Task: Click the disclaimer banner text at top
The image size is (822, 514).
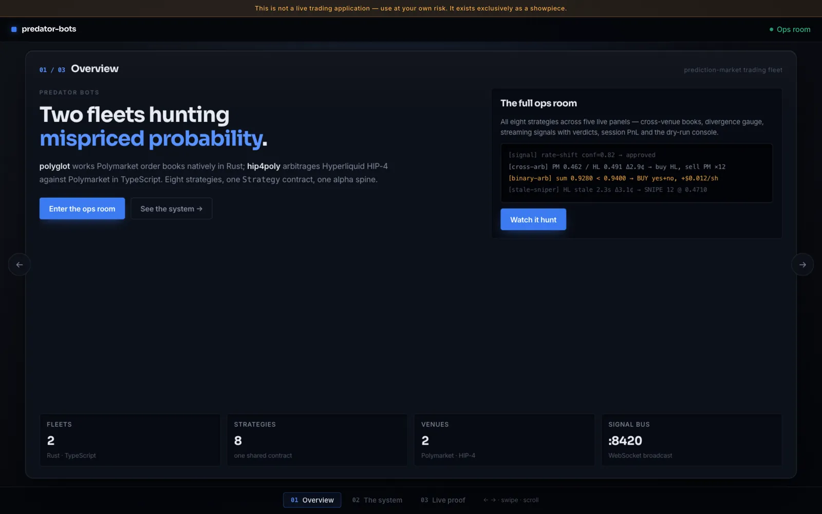Action: pyautogui.click(x=411, y=8)
